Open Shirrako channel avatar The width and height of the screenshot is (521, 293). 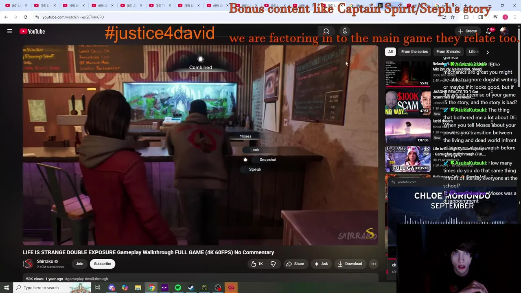[x=28, y=264]
